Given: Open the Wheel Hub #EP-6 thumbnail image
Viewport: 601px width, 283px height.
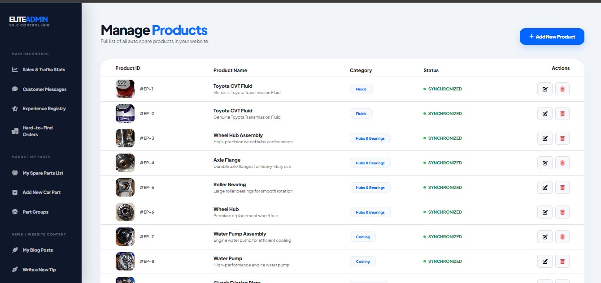Looking at the screenshot, I should click(125, 212).
